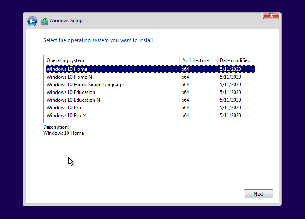Select Windows 10 Home in list
Screen dimensions: 305x219
tap(67, 69)
